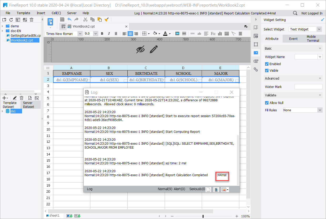Insert formula into the cell
Image resolution: width=326 pixels, height=219 pixels.
213,34
